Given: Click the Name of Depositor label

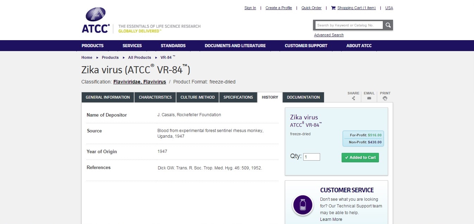Looking at the screenshot, I should [x=107, y=115].
